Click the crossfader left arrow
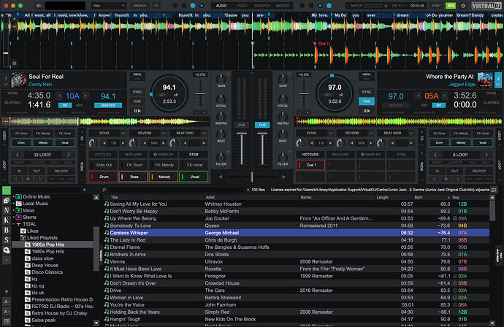 (220, 177)
